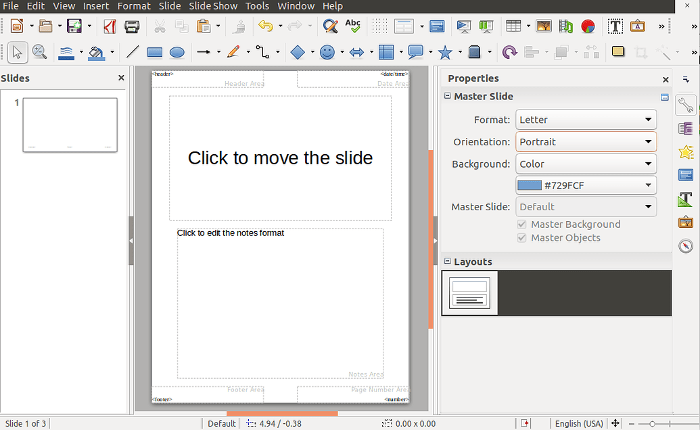Click the Print icon in toolbar
This screenshot has height=430, width=700.
point(132,26)
